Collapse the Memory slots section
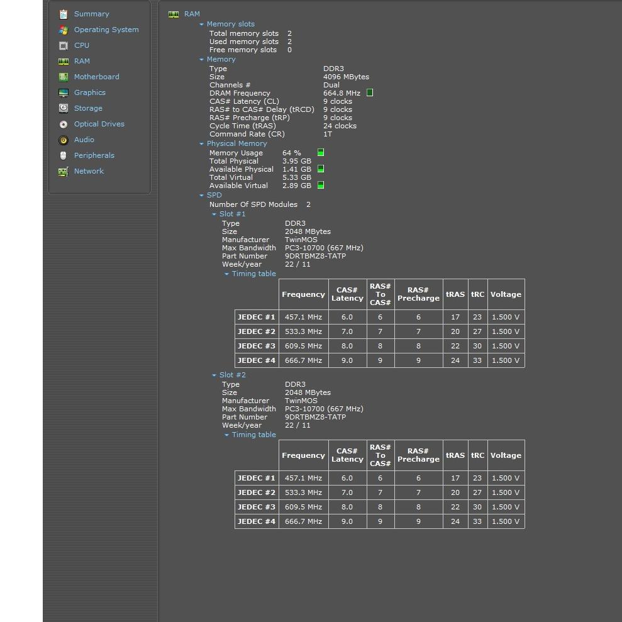 coord(202,25)
